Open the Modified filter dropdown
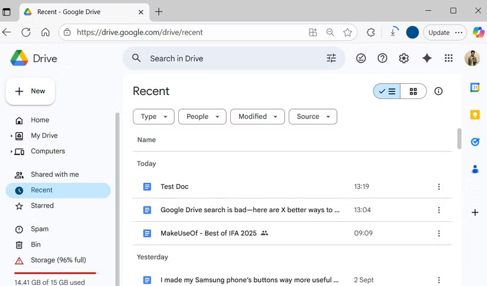 tap(257, 117)
